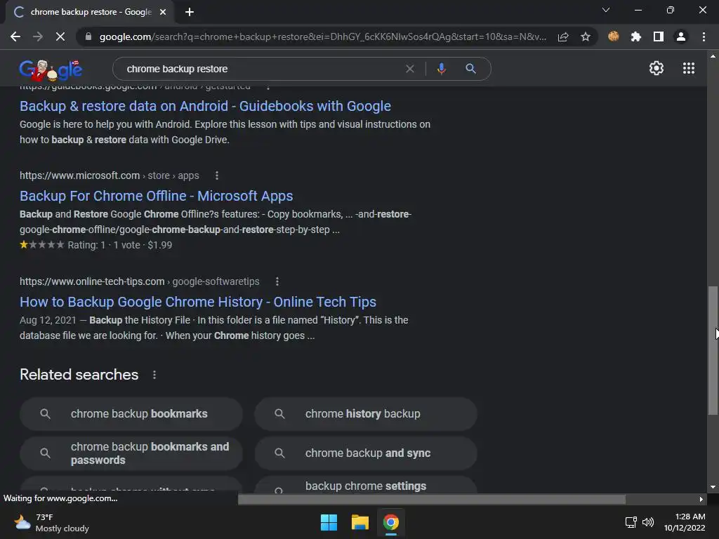Click the https://www.online-tech-tips.com result URL
The width and height of the screenshot is (719, 539).
tap(92, 281)
